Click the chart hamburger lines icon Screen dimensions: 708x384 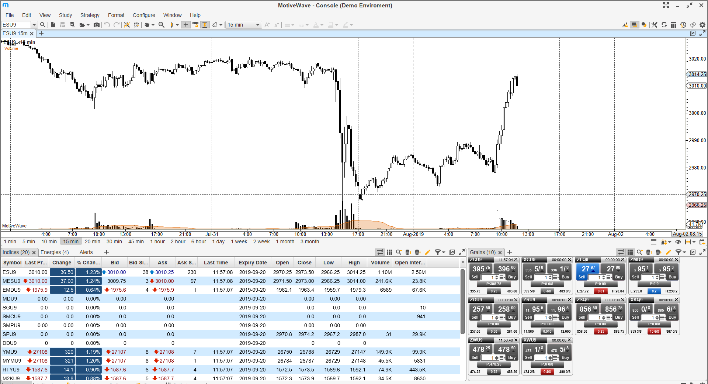point(654,242)
